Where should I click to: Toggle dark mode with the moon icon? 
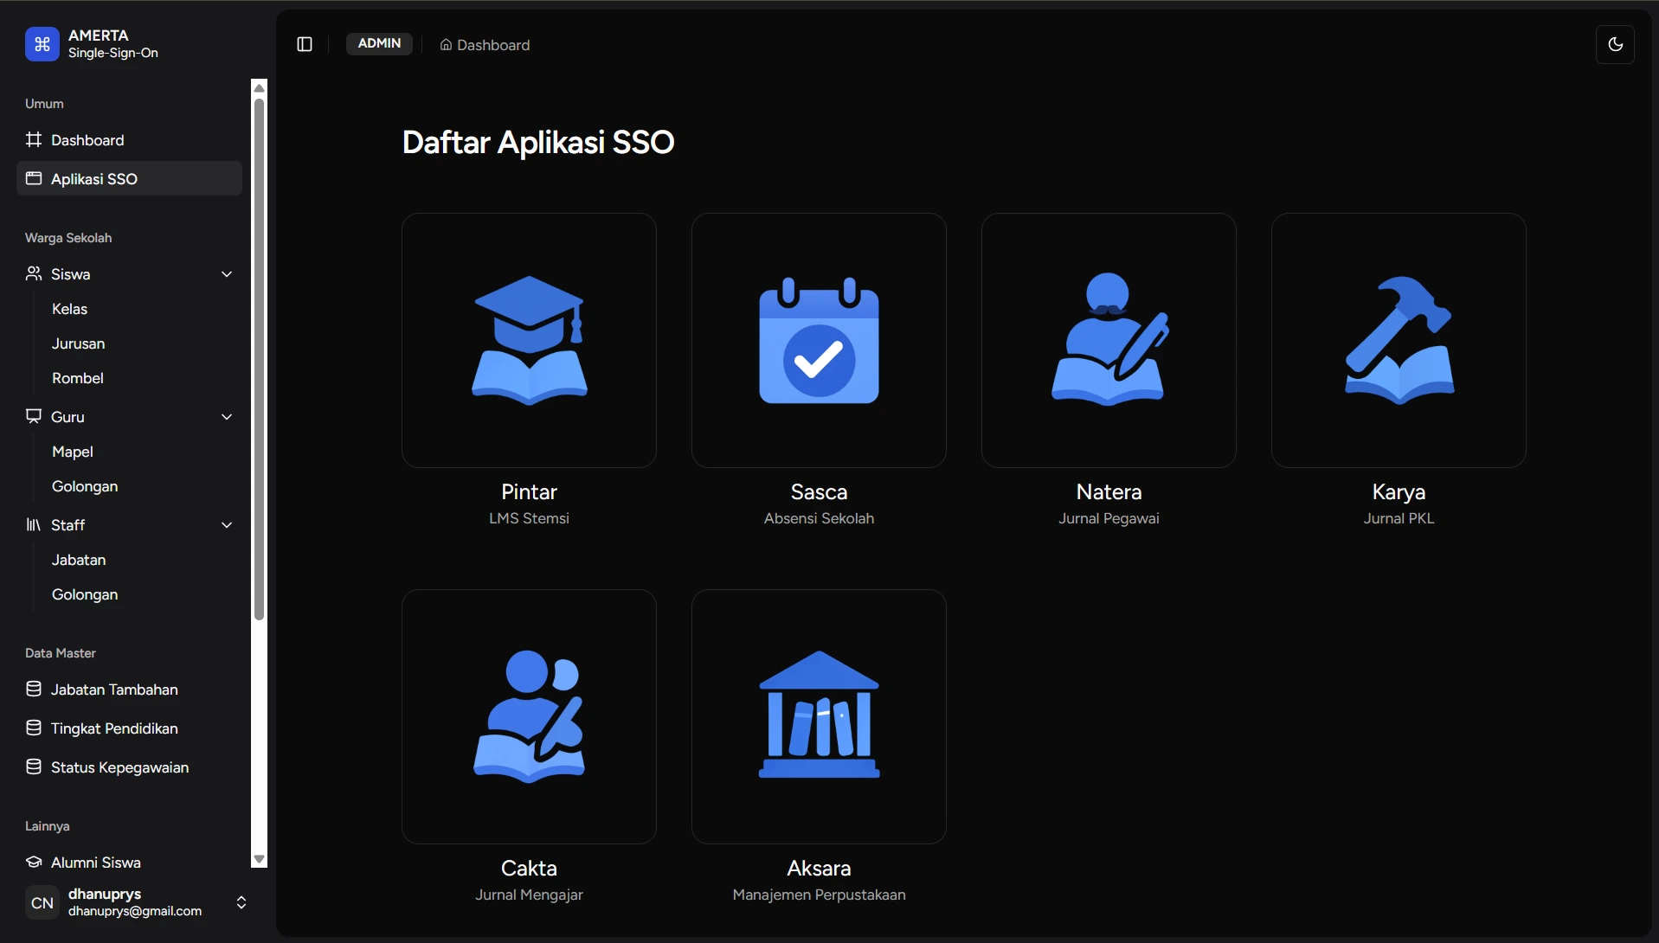[1617, 44]
